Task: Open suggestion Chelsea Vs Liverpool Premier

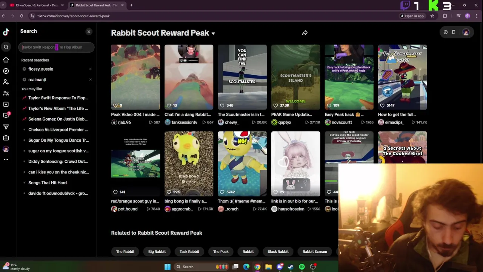Action: point(58,130)
